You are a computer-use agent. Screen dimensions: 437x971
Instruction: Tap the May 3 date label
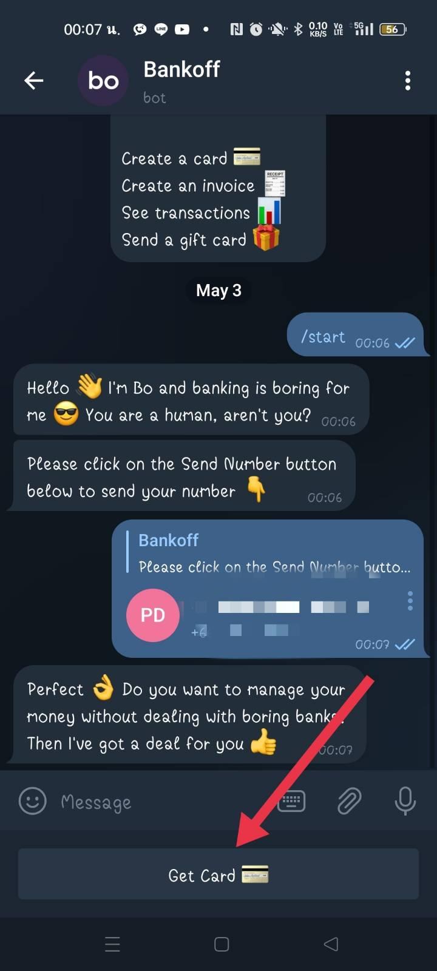[218, 290]
